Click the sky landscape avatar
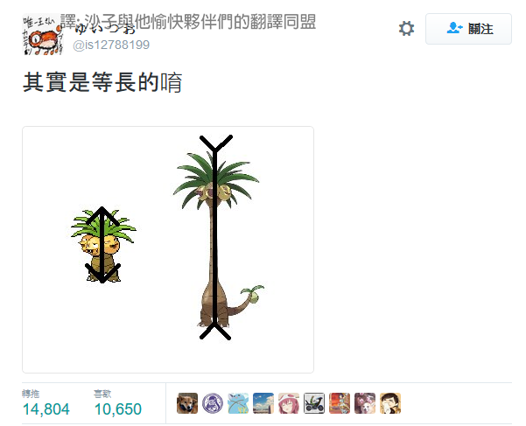Screen dimensions: 526x426 pos(263,403)
